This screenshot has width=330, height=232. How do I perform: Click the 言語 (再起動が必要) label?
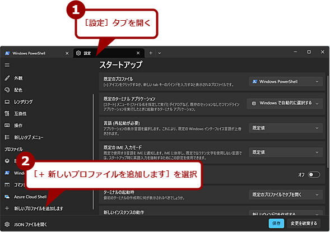[x=122, y=123]
